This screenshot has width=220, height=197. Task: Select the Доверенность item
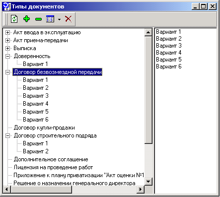32,56
